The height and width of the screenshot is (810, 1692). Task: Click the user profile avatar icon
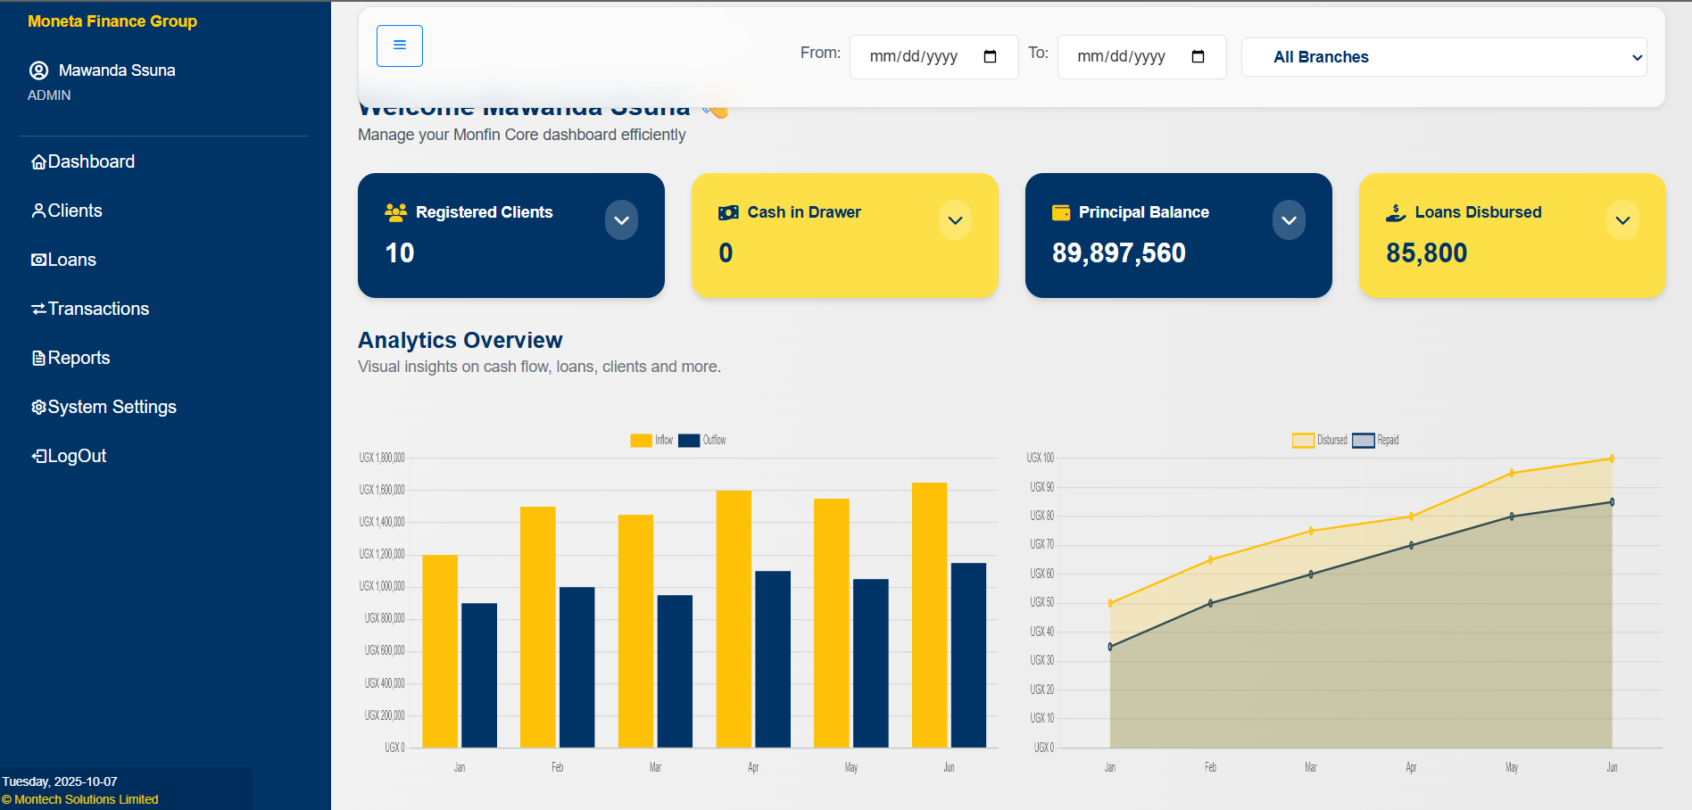click(x=38, y=70)
